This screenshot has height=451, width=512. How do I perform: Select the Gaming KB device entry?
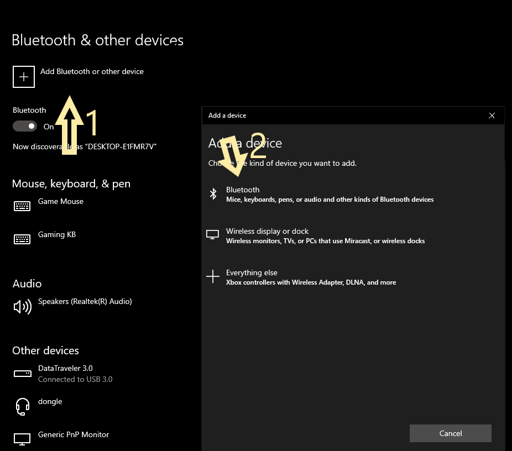57,235
